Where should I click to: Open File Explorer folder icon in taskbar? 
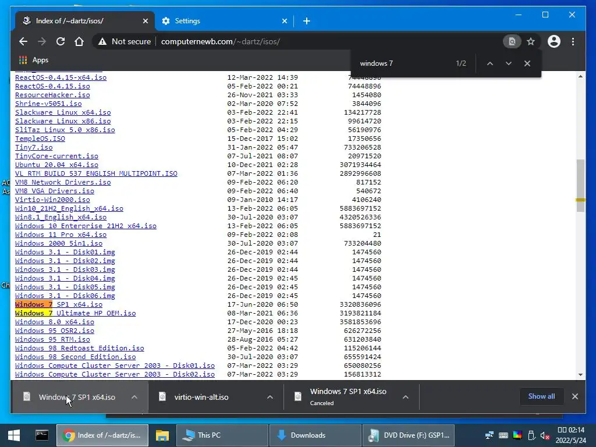coord(162,435)
